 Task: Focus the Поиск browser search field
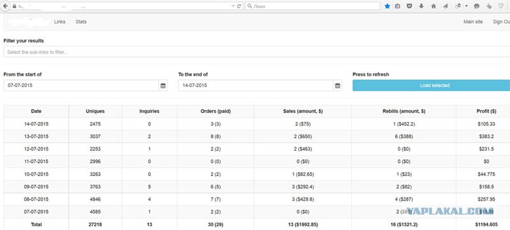312,6
